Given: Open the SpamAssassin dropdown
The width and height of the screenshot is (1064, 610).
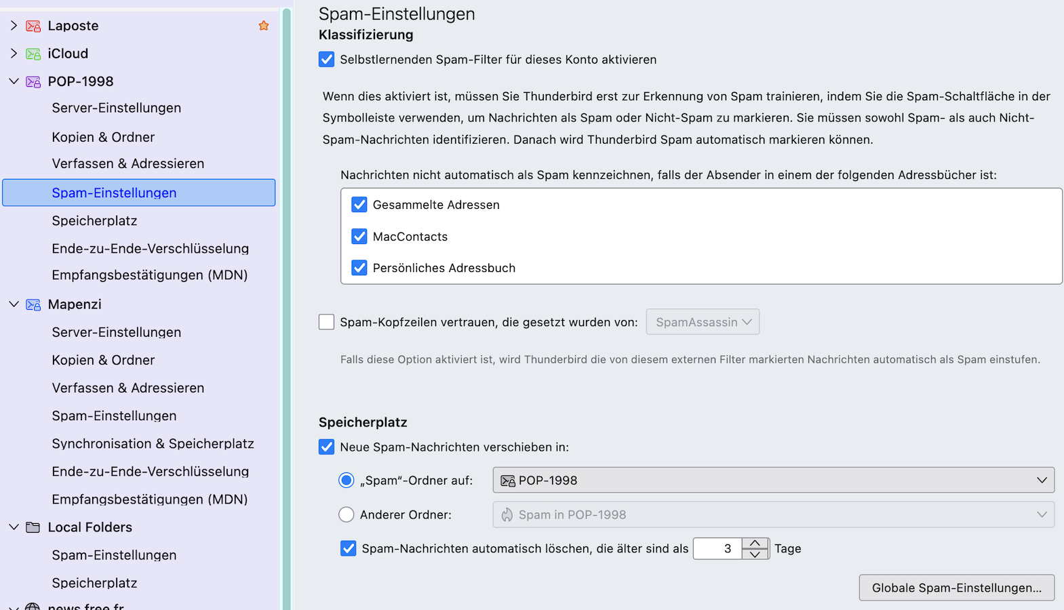Looking at the screenshot, I should coord(703,322).
